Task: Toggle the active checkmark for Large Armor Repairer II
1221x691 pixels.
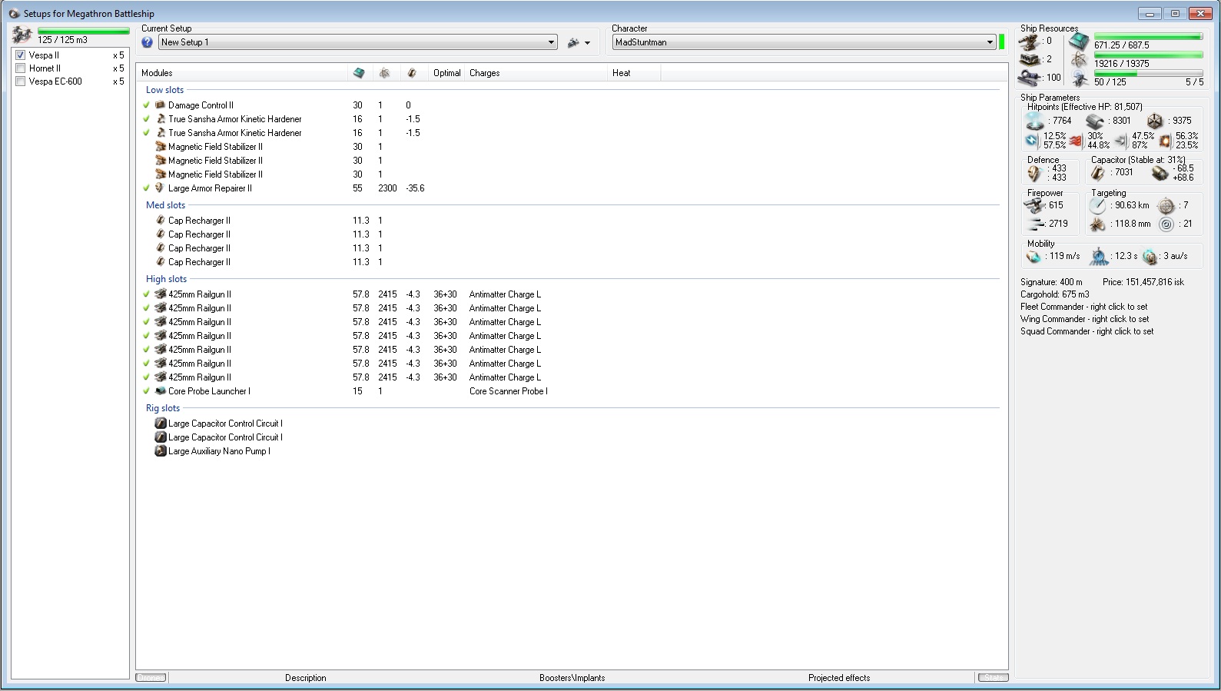Action: (146, 188)
